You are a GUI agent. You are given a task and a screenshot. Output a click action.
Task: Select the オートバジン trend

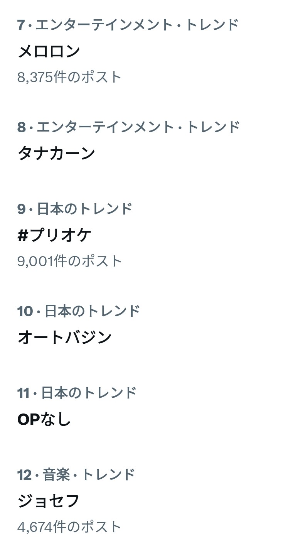click(64, 337)
